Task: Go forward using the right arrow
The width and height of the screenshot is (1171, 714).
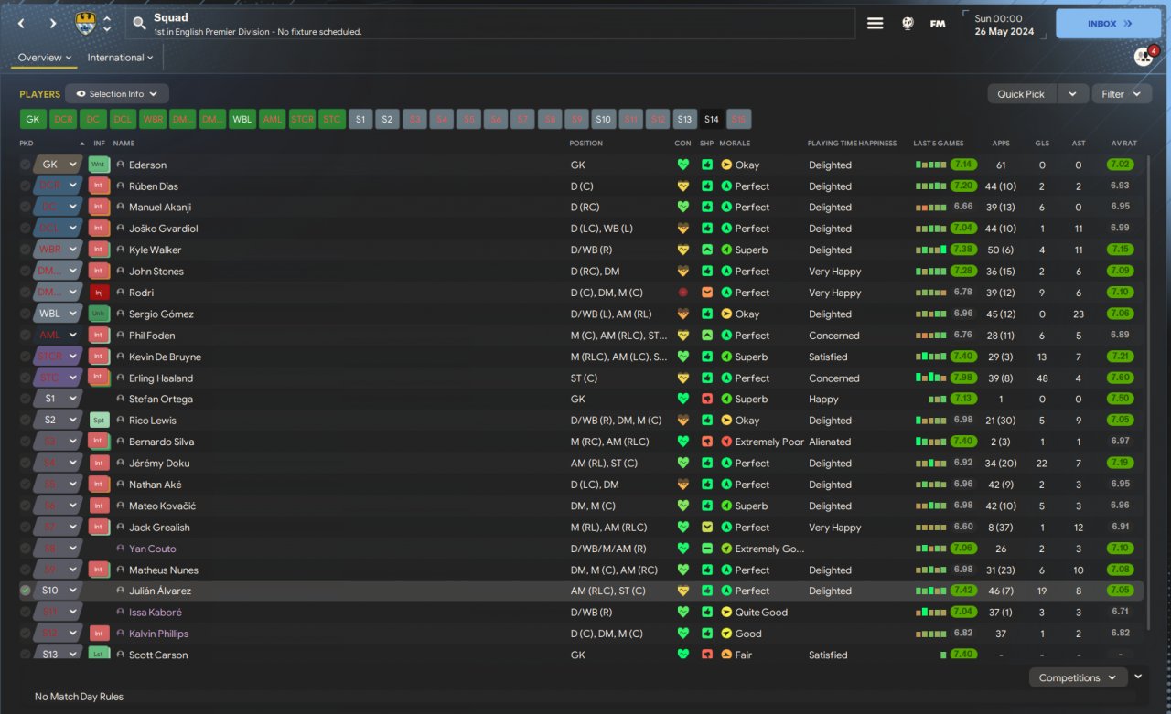Action: tap(53, 24)
